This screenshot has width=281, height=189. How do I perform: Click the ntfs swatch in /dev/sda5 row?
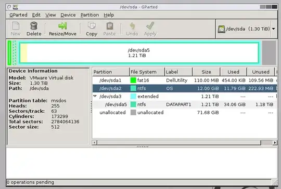pyautogui.click(x=133, y=104)
